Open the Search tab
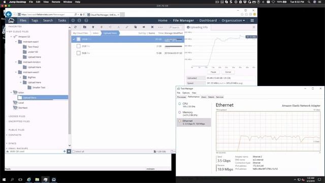 click(48, 20)
